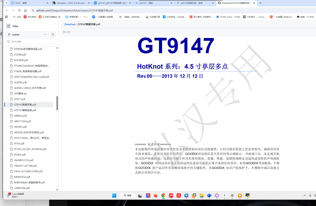Open the 京东商城 bookmark
The height and width of the screenshot is (206, 316).
pyautogui.click(x=30, y=17)
